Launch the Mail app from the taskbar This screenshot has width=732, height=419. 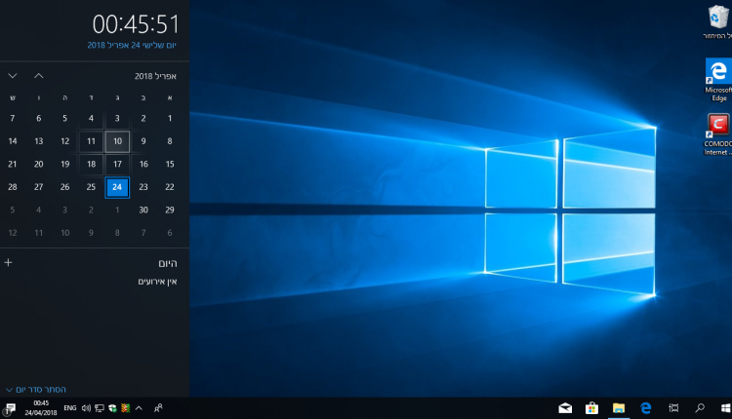[x=565, y=408]
